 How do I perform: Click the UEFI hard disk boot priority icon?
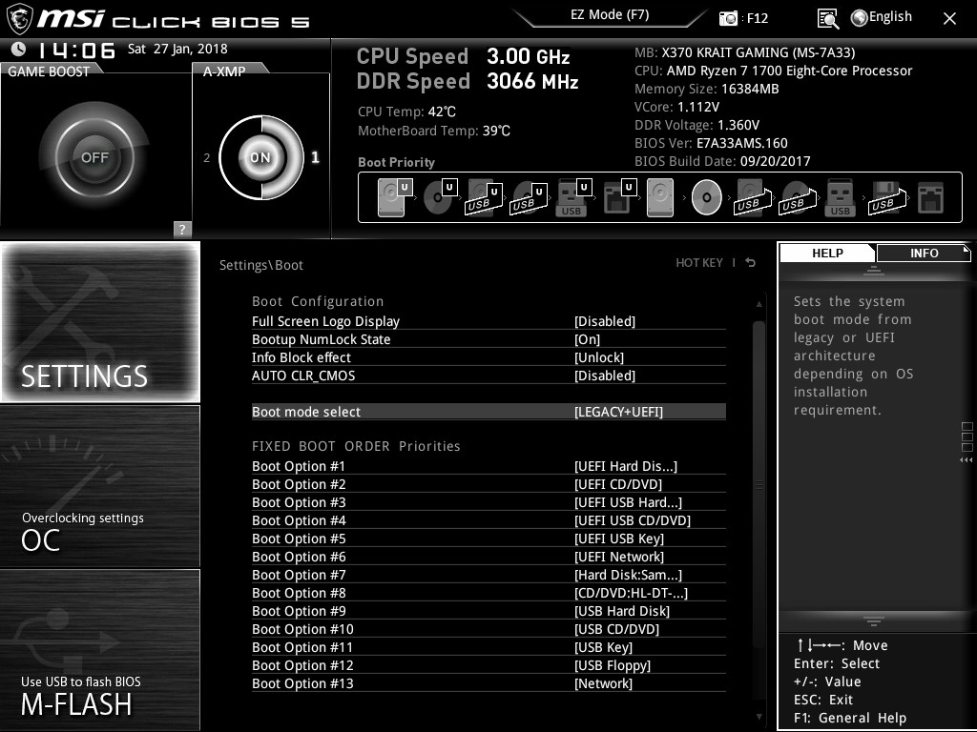pyautogui.click(x=395, y=197)
